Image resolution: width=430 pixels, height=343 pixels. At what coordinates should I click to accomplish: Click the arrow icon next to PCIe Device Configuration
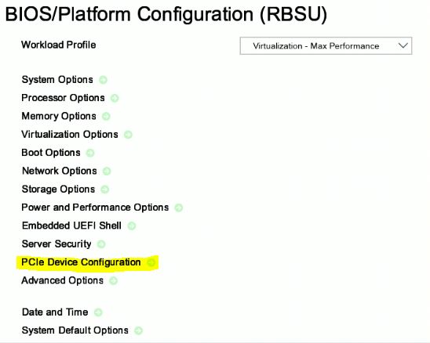[x=151, y=262]
